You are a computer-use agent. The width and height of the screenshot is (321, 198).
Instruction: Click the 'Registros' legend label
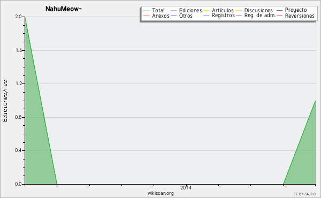click(x=223, y=16)
